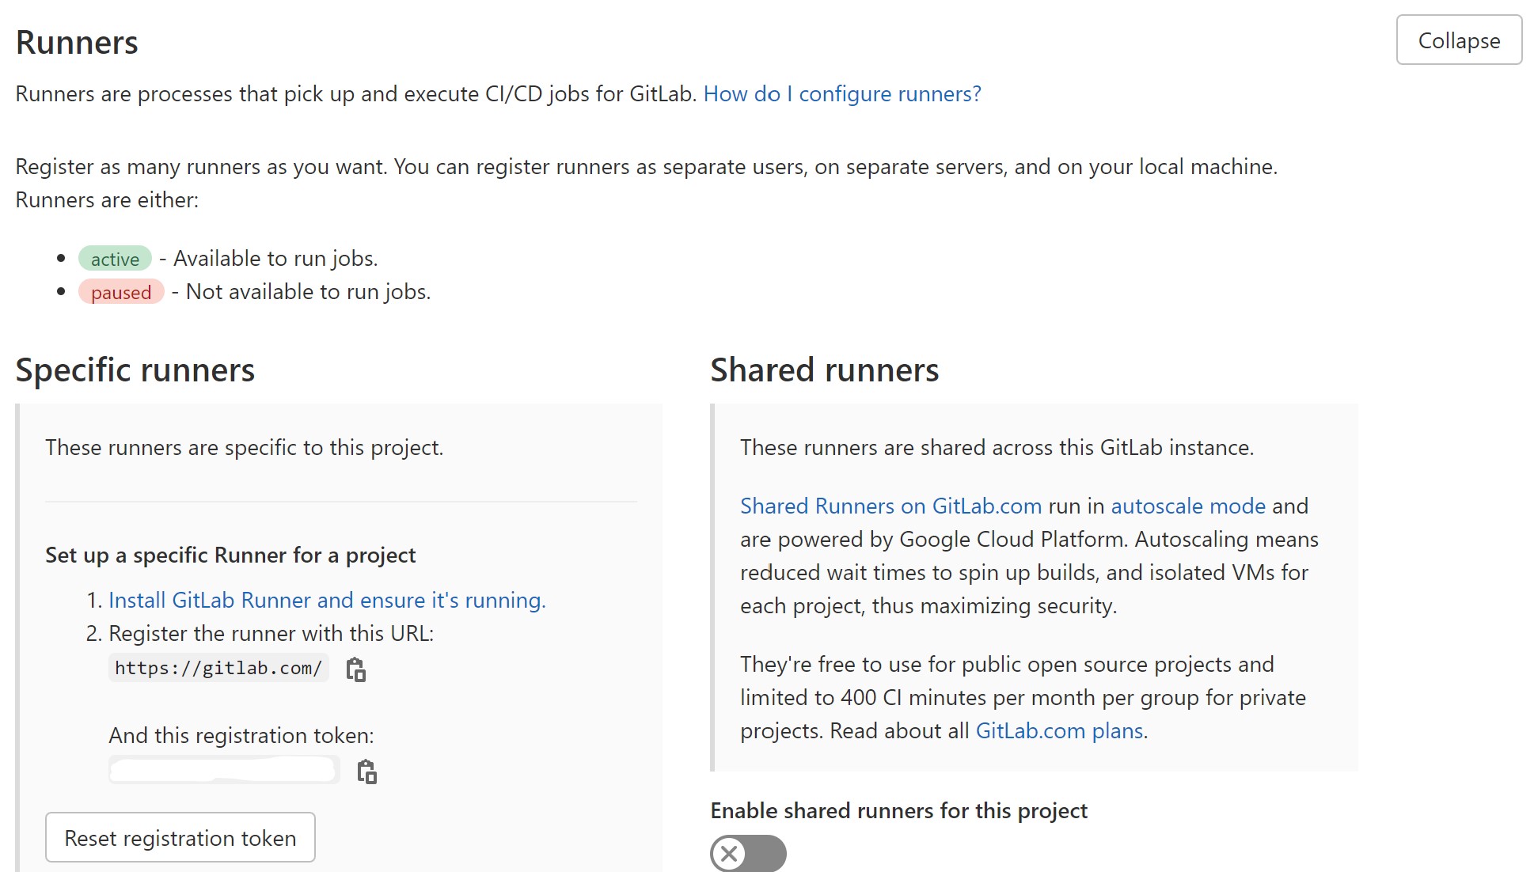Enable shared runners for this project toggle
Viewport: 1534px width, 872px height.
746,854
